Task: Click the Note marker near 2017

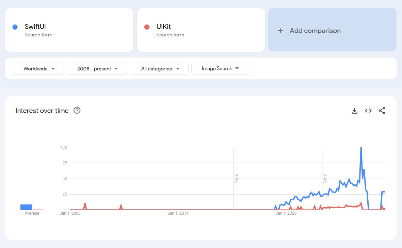Action: tap(236, 179)
